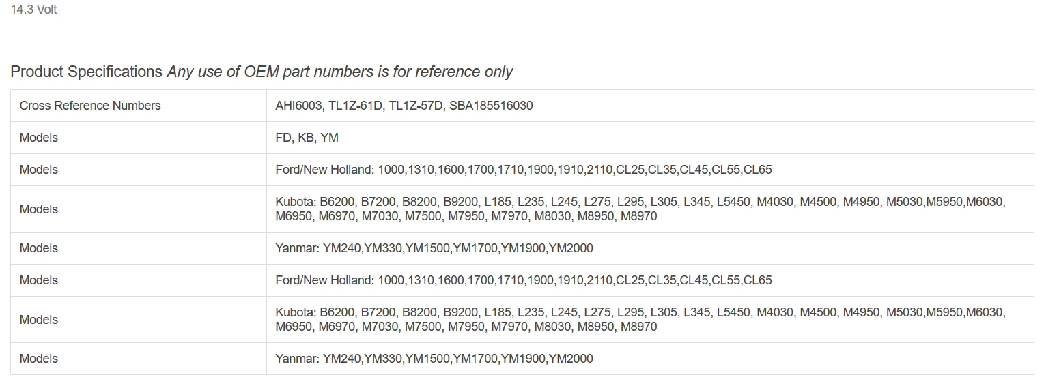This screenshot has height=390, width=1059.
Task: Select the second Ford/New Holland models list
Action: (523, 280)
